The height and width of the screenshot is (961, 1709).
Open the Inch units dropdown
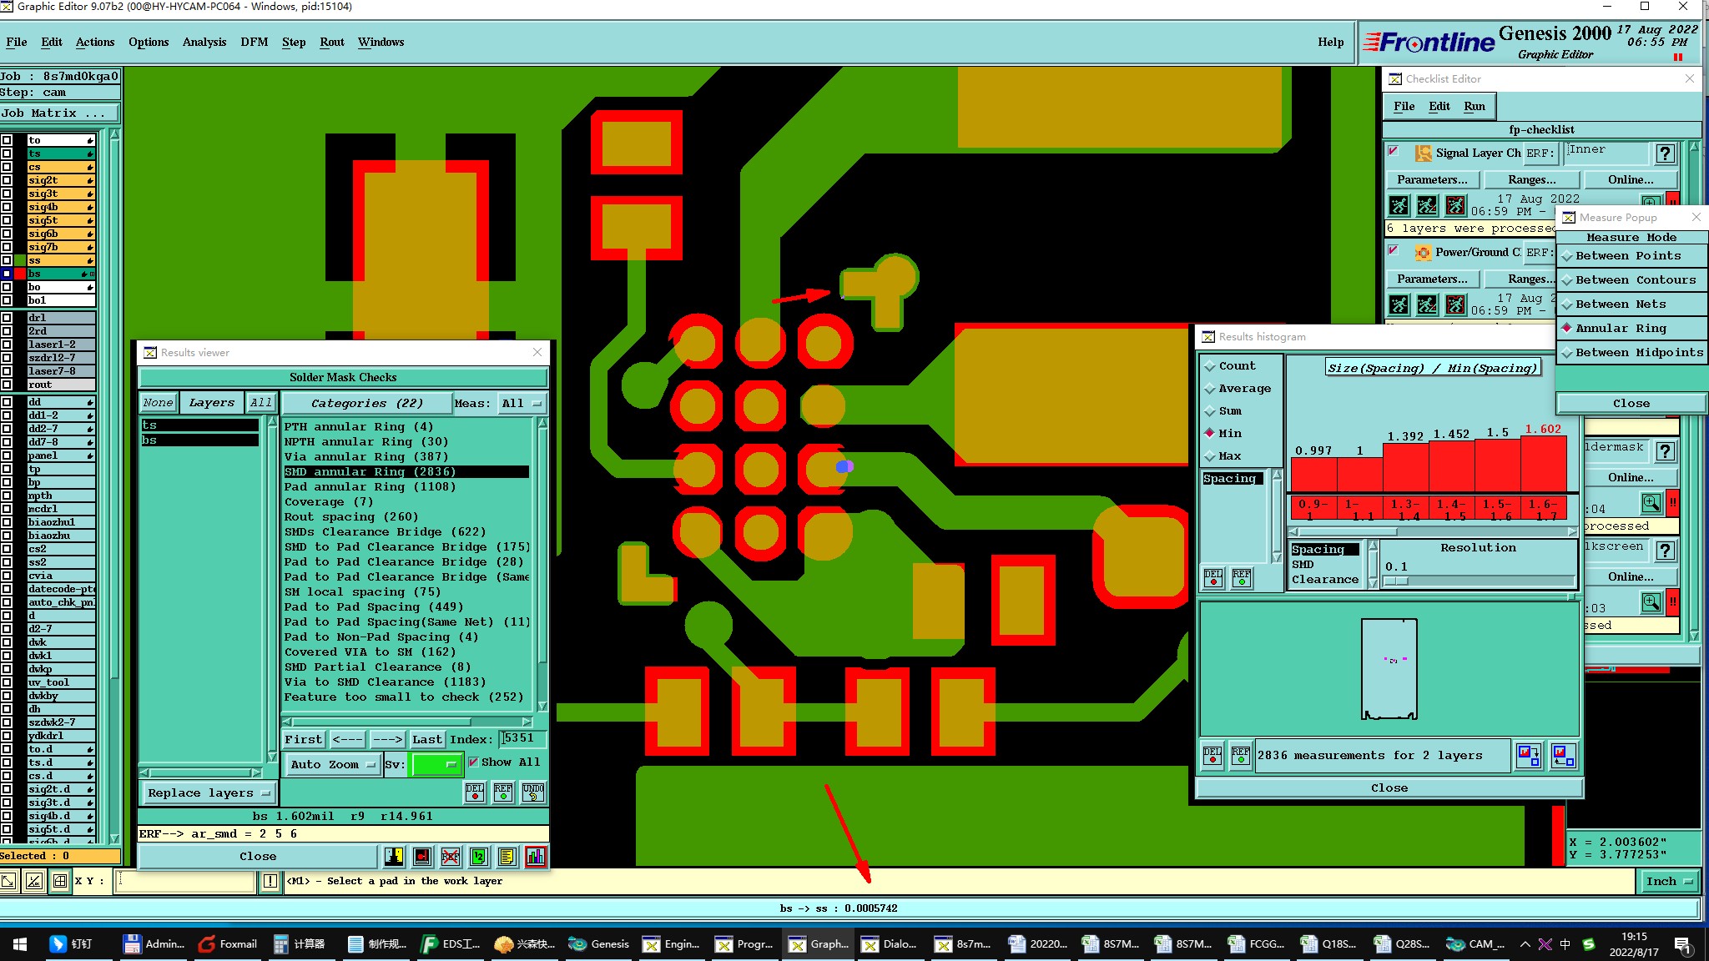pos(1668,881)
